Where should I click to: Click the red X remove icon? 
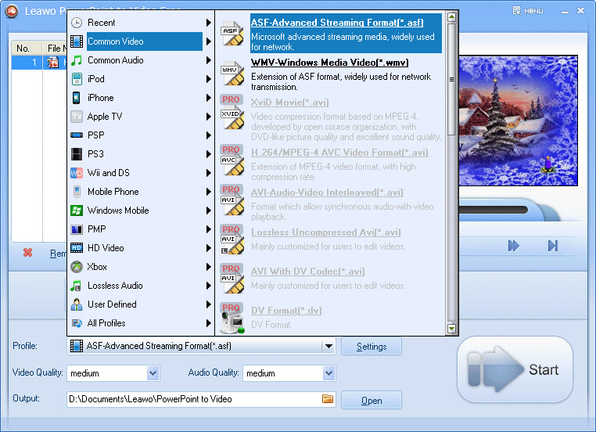(27, 253)
